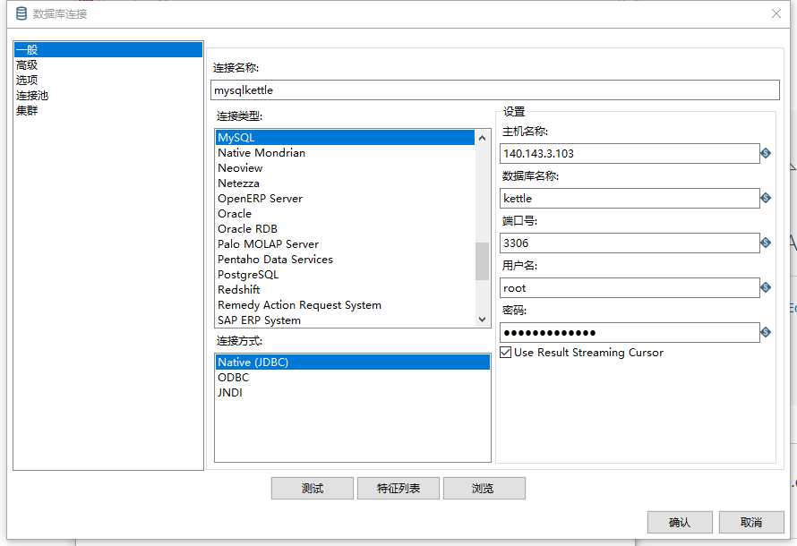Viewport: 797px width, 546px height.
Task: Click the variable icon beside 数据库名称 field
Action: pyautogui.click(x=767, y=198)
